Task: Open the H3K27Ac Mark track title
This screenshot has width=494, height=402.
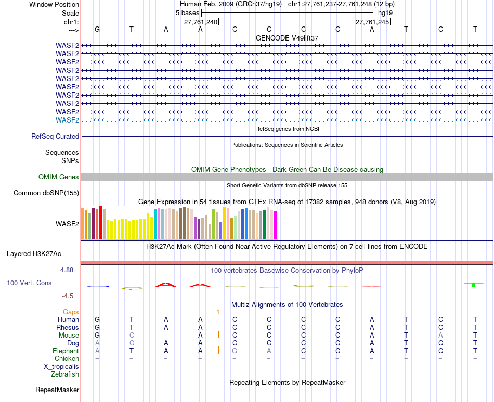Action: point(287,246)
